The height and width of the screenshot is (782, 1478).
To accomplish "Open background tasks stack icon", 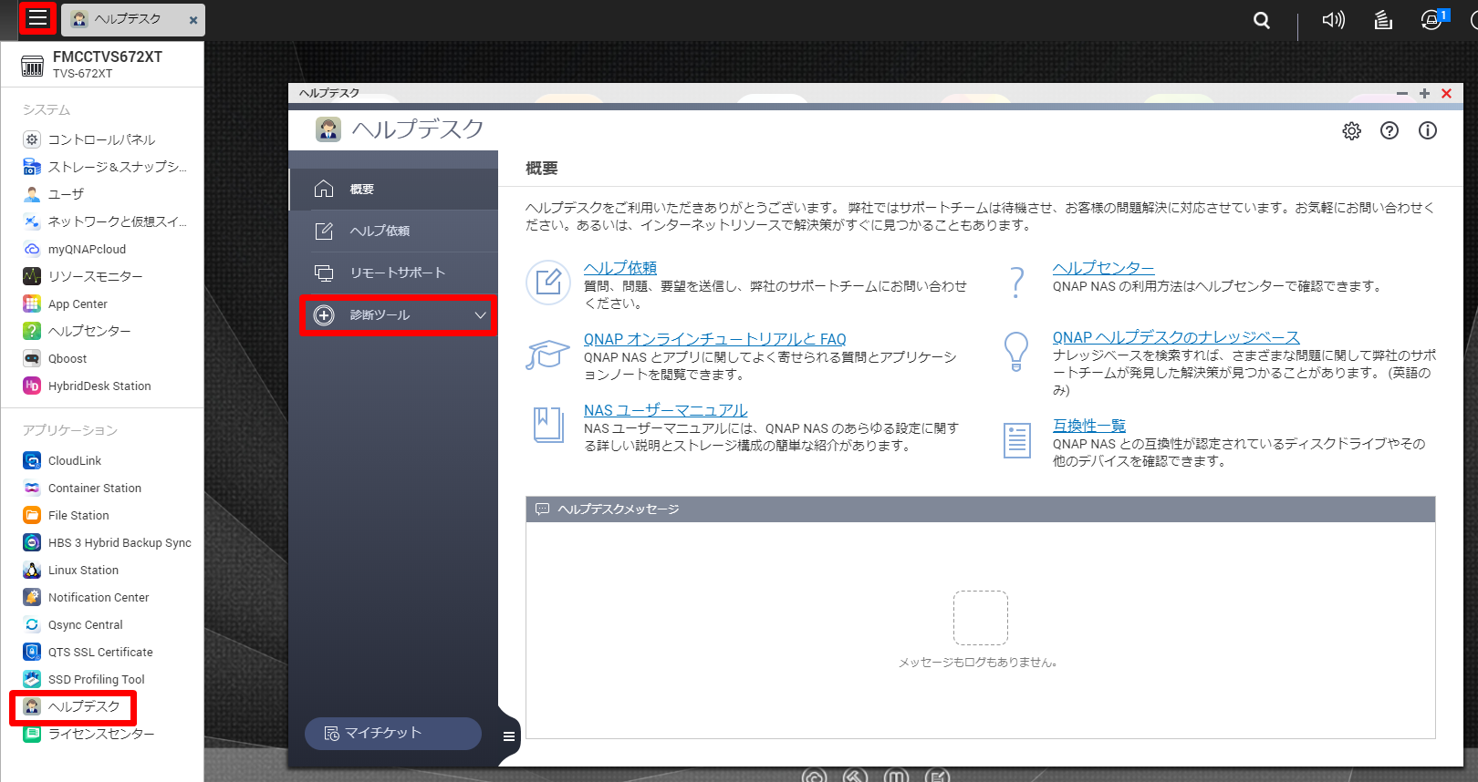I will pyautogui.click(x=1383, y=20).
